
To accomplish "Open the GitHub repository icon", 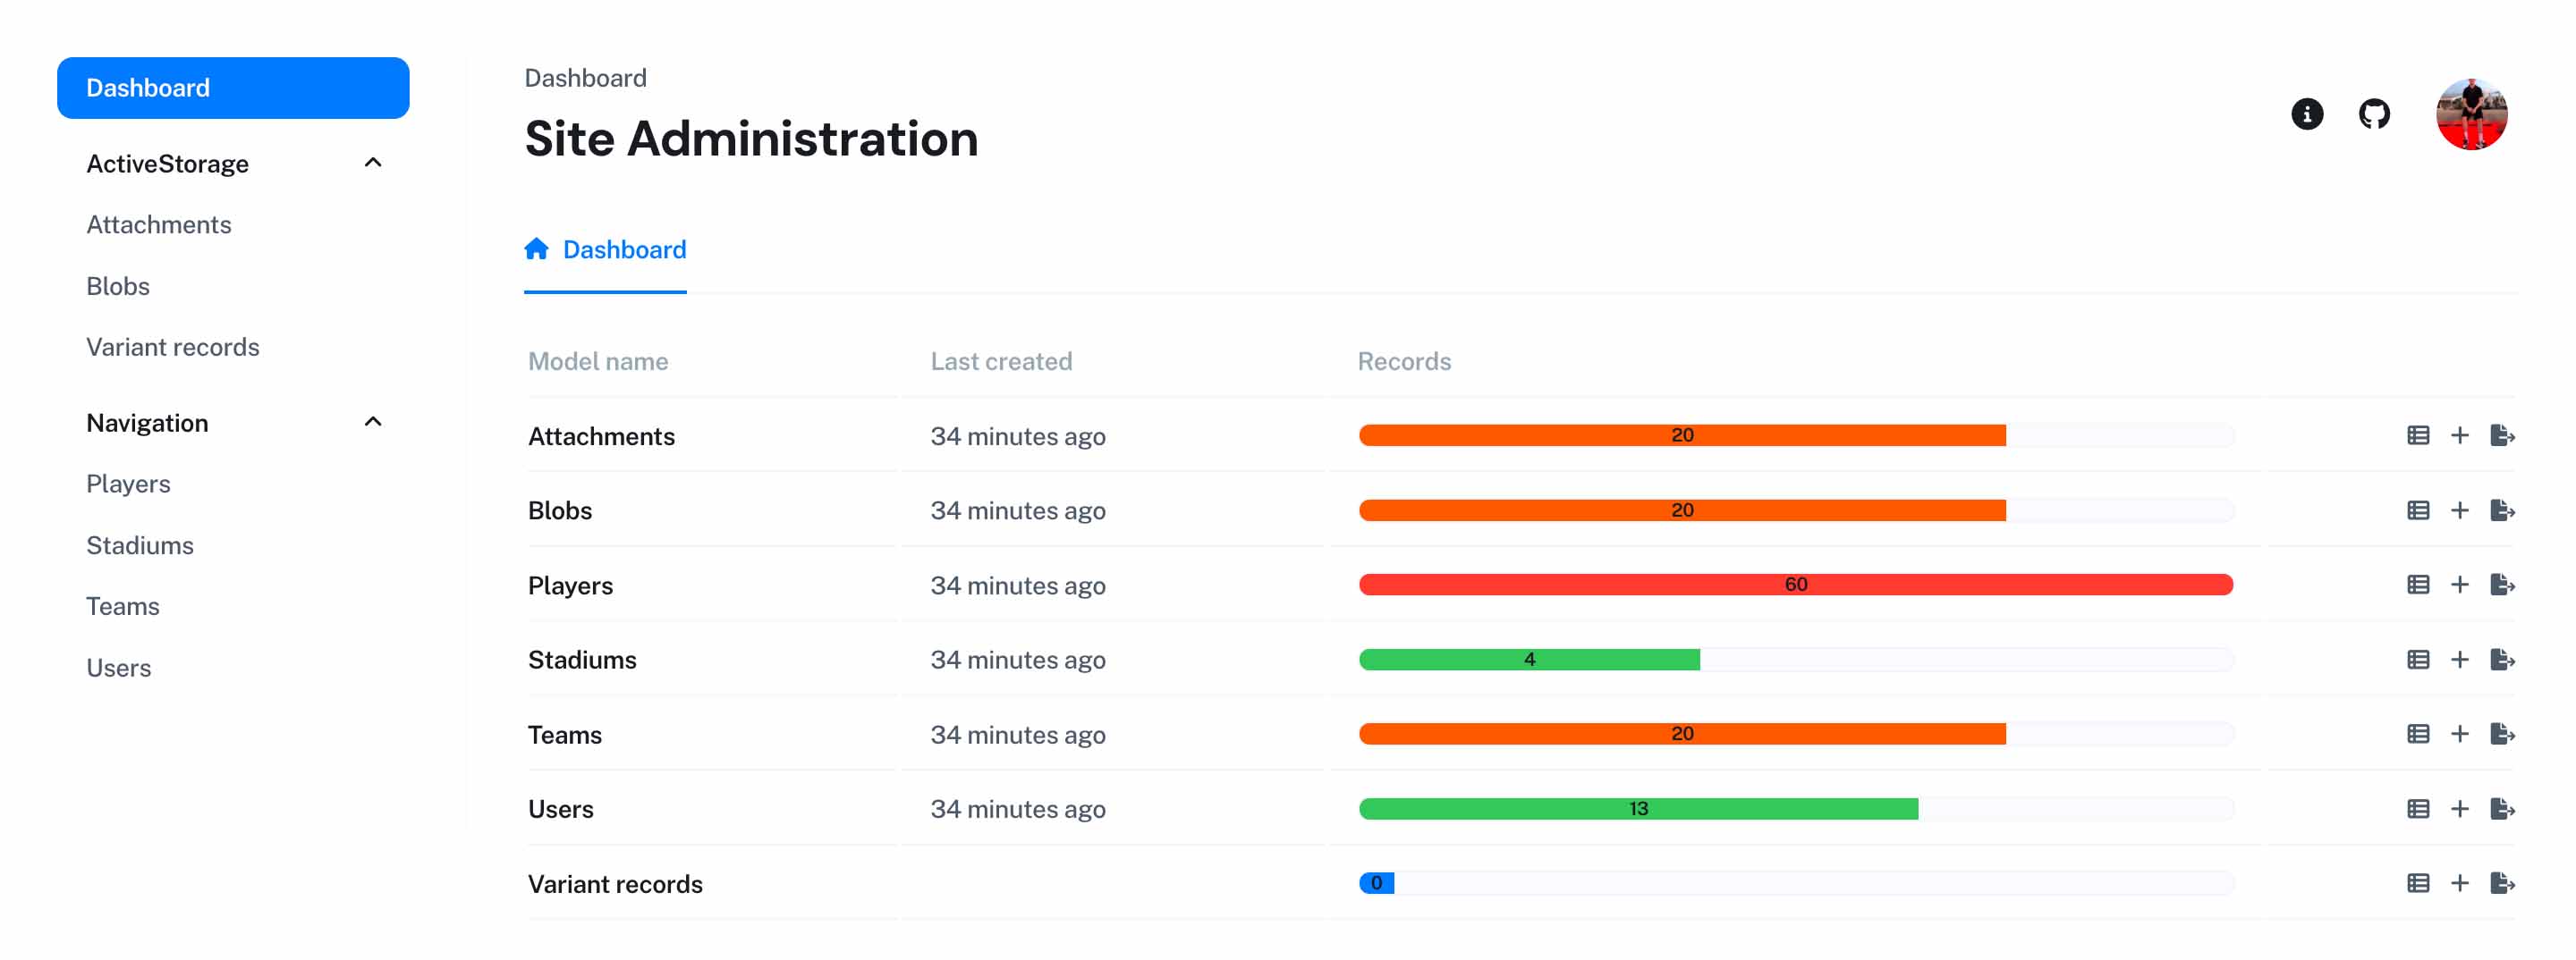I will (x=2373, y=114).
